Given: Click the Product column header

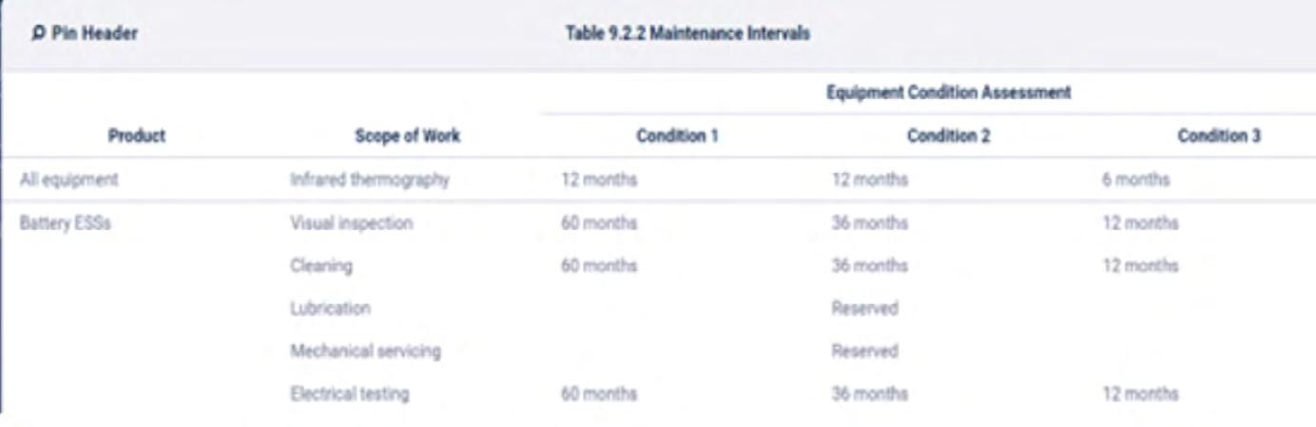Looking at the screenshot, I should [137, 136].
